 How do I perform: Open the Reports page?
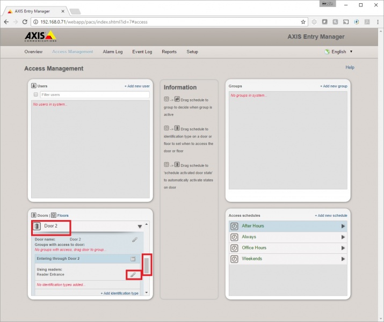pos(169,52)
